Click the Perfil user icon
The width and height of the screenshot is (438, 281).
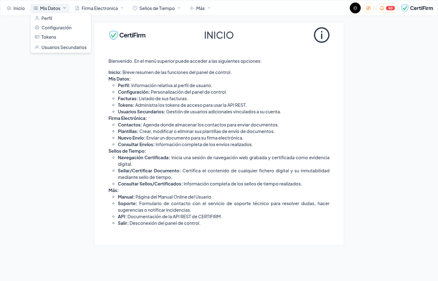(37, 18)
